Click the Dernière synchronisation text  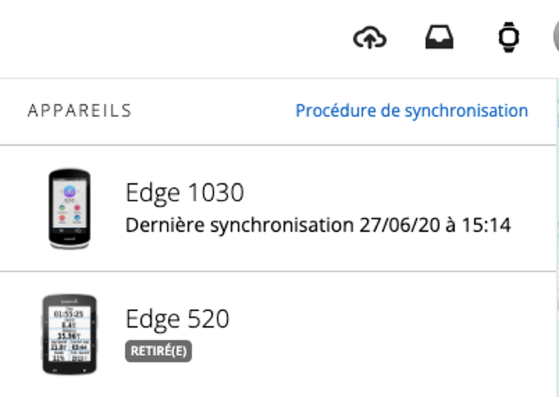pyautogui.click(x=240, y=225)
